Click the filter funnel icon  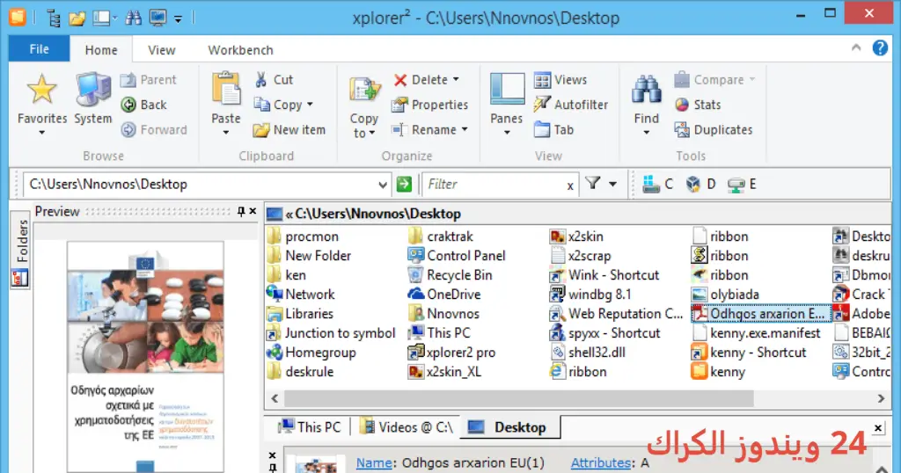click(592, 184)
